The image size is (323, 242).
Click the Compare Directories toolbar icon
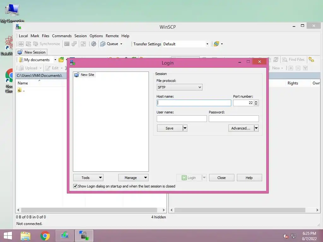click(x=21, y=44)
